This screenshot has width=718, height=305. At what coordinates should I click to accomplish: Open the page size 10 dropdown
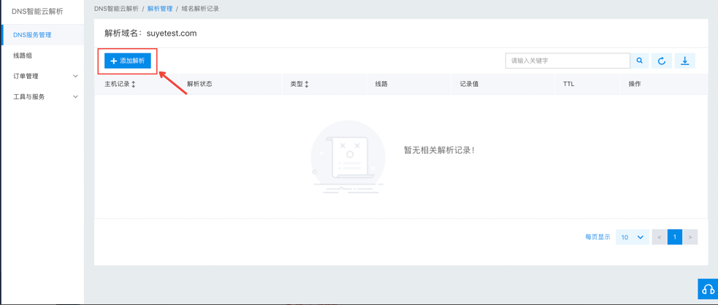[x=632, y=237]
